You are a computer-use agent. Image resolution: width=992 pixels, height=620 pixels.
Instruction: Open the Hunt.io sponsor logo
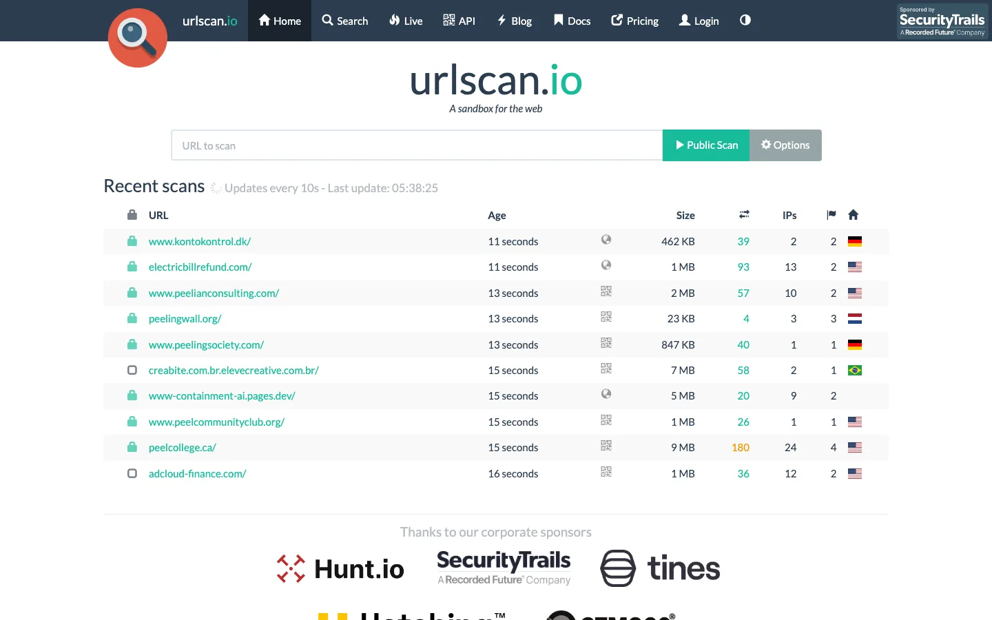click(340, 569)
